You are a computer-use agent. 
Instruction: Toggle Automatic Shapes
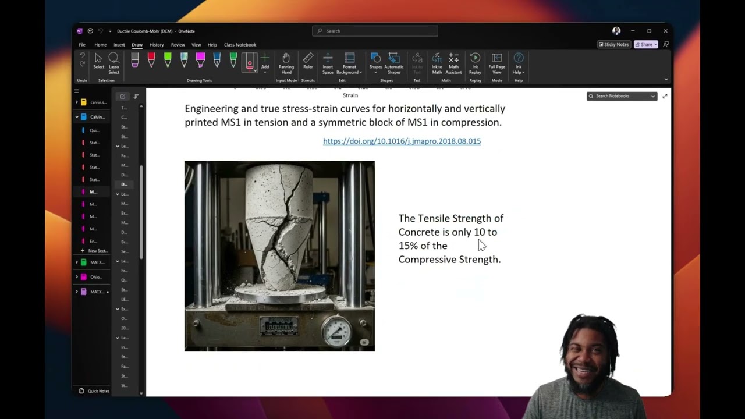point(394,63)
